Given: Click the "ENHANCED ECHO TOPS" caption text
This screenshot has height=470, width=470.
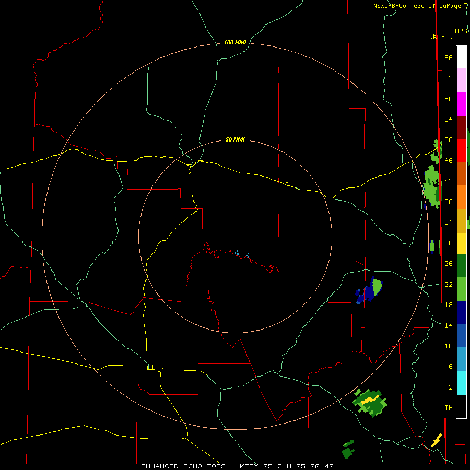Looking at the screenshot, I should click(183, 466).
